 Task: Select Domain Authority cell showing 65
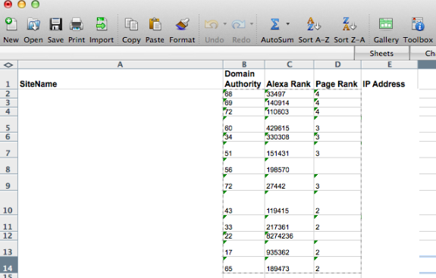pos(244,265)
